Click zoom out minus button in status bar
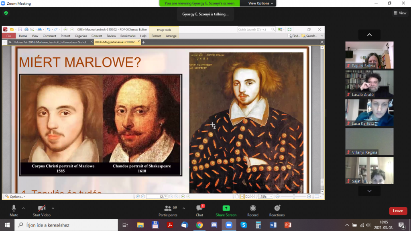Image resolution: width=411 pixels, height=231 pixels. pyautogui.click(x=277, y=197)
